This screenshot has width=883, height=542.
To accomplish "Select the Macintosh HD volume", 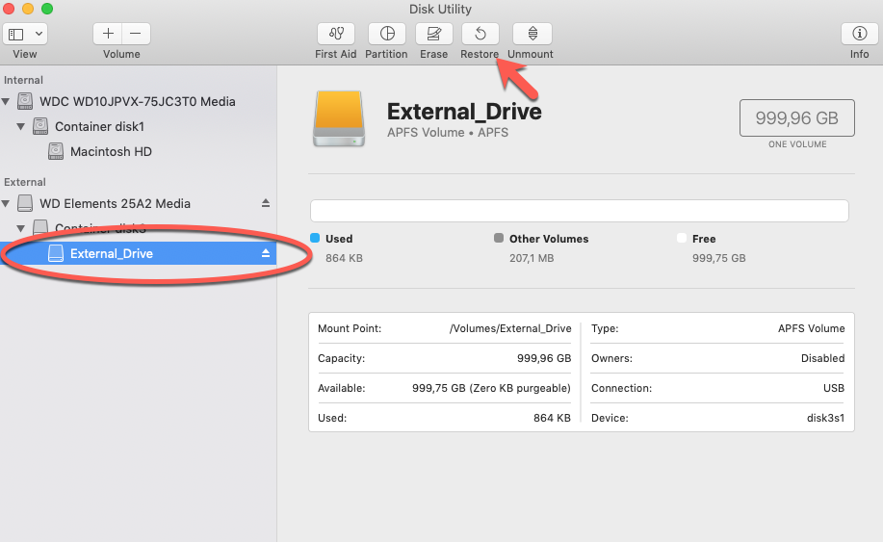I will click(x=111, y=152).
